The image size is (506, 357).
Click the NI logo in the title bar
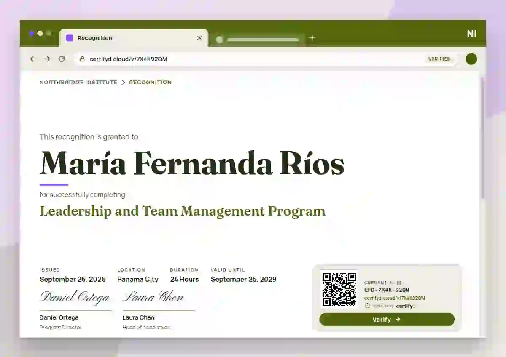pos(472,34)
